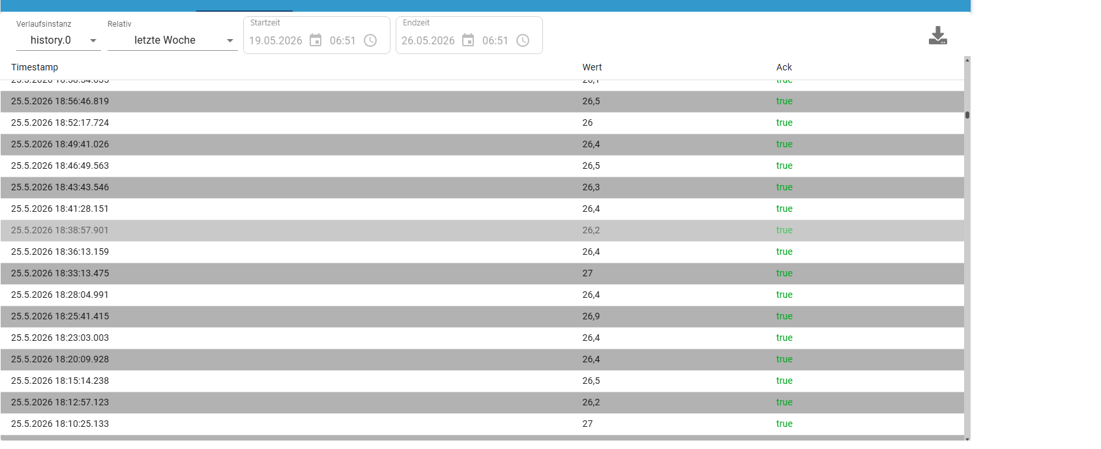
Task: Click Startzeit date field 19.05.2026
Action: pos(276,40)
